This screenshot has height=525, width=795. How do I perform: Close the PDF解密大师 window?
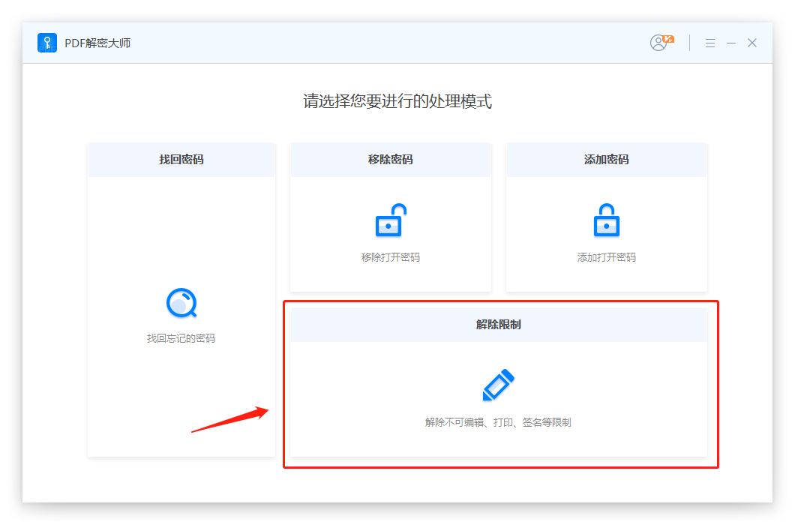pos(752,43)
